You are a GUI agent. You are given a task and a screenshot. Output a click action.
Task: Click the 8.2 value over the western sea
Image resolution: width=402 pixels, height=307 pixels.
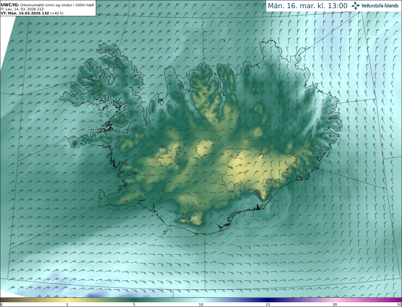(x=66, y=130)
